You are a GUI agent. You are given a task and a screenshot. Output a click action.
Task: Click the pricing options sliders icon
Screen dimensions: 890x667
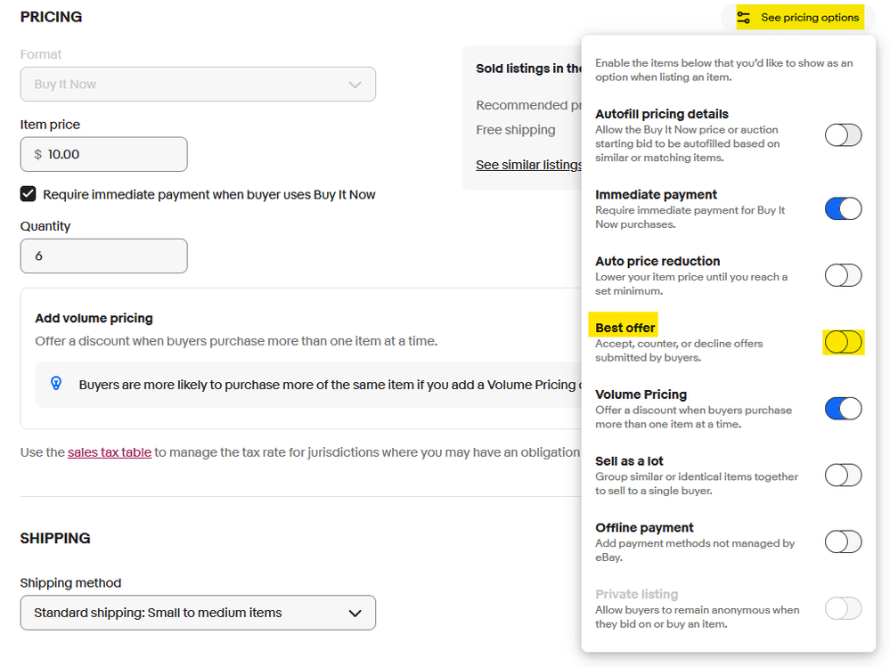click(744, 18)
